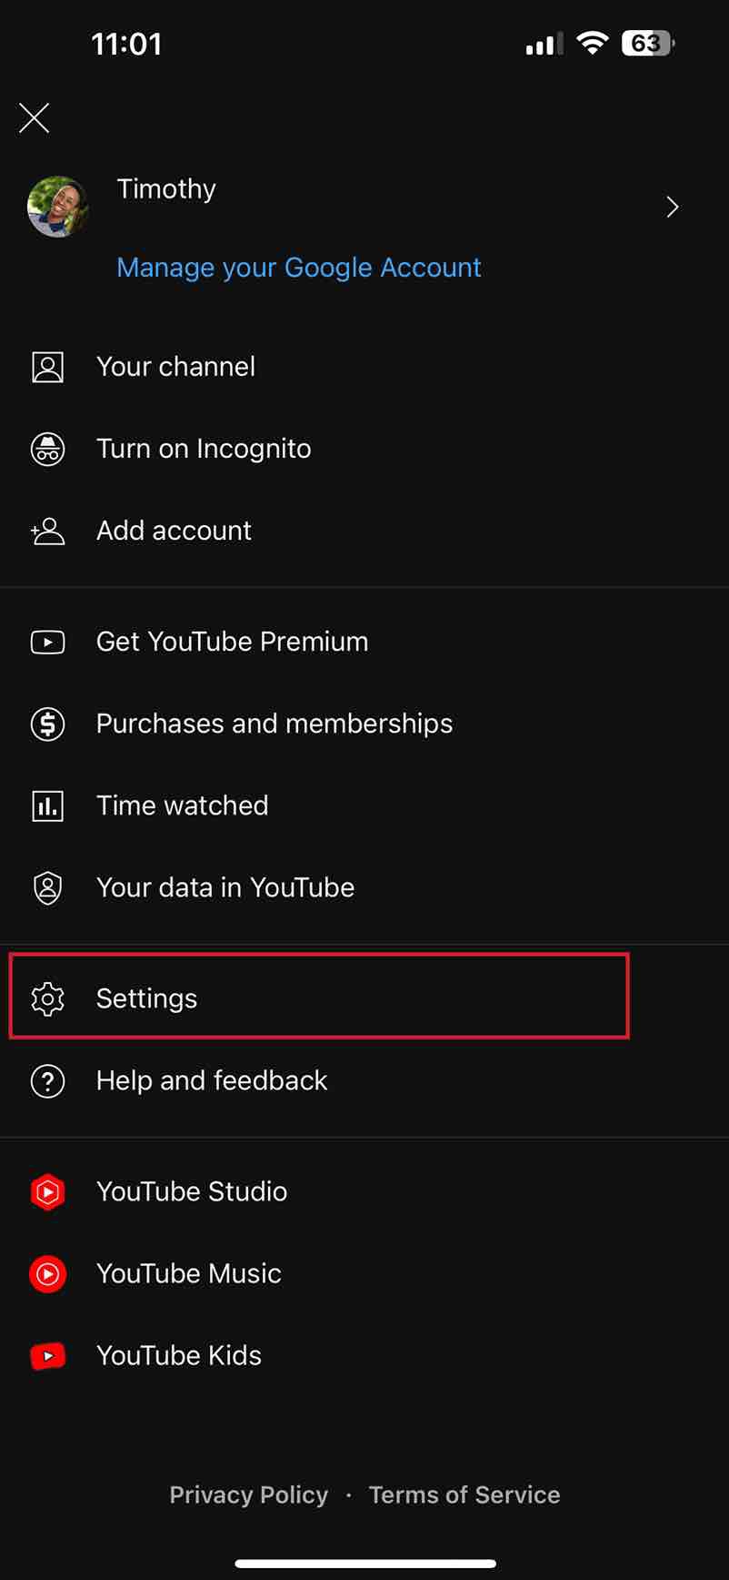Expand Timothy account chevron arrow
The image size is (729, 1580).
click(673, 207)
